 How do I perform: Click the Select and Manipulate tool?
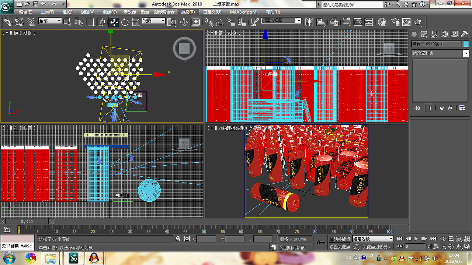point(184,22)
